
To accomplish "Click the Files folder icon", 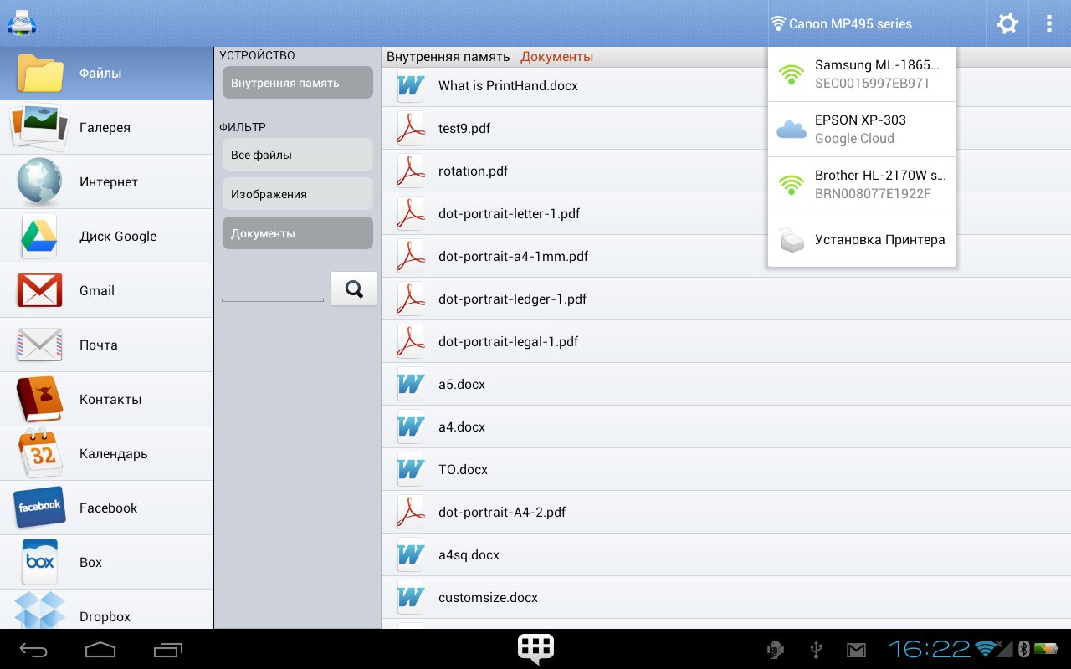I will click(x=40, y=74).
